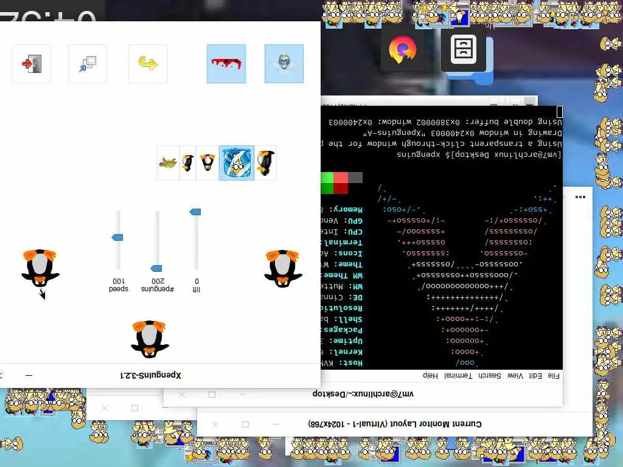Select the highlighted ice-block penguin theme
The image size is (623, 467).
[237, 163]
